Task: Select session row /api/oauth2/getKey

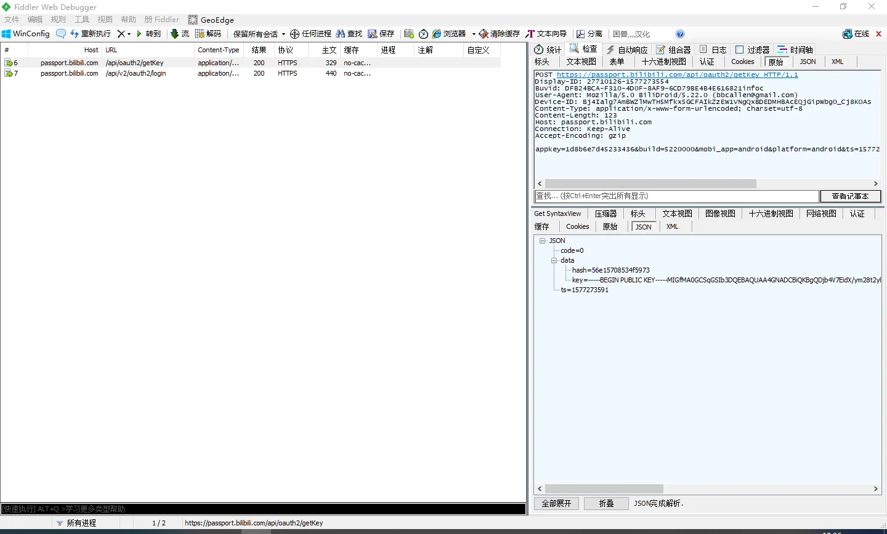Action: [250, 63]
